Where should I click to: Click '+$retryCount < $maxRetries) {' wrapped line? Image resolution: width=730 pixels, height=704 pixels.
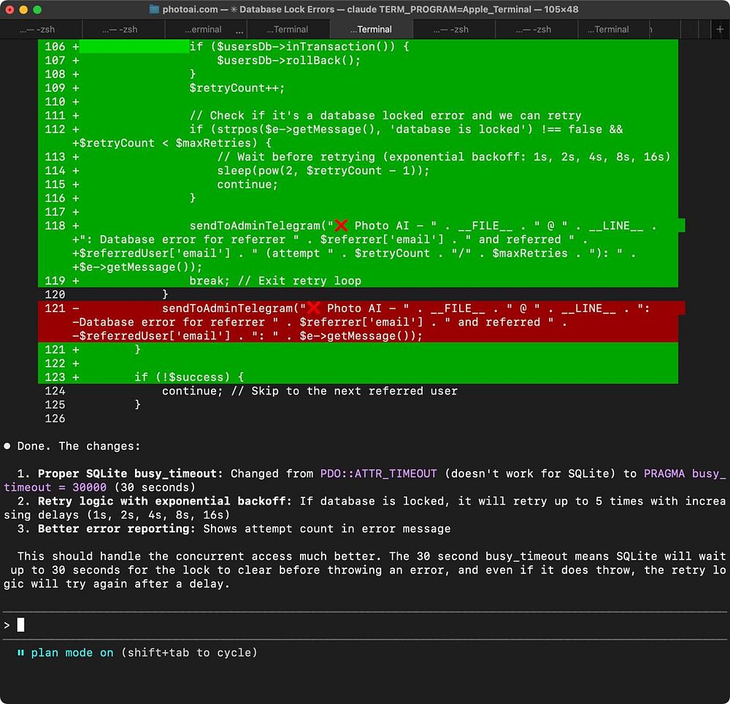(172, 143)
